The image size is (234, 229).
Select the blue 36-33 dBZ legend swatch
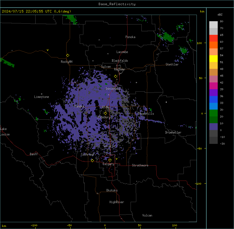pos(213,99)
